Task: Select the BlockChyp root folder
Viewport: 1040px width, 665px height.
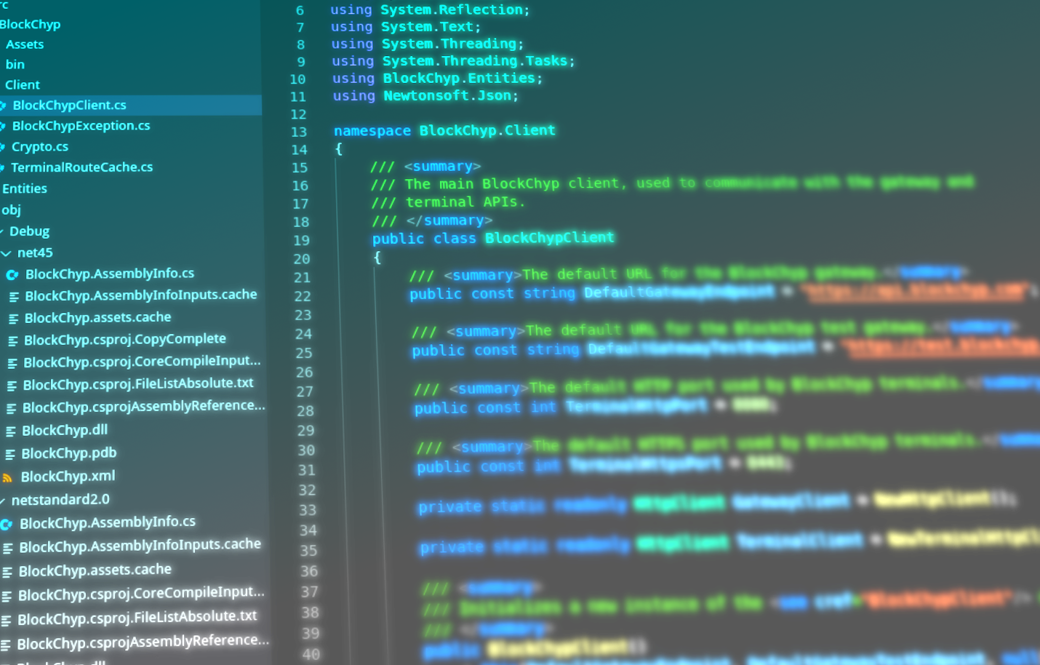Action: pyautogui.click(x=30, y=25)
